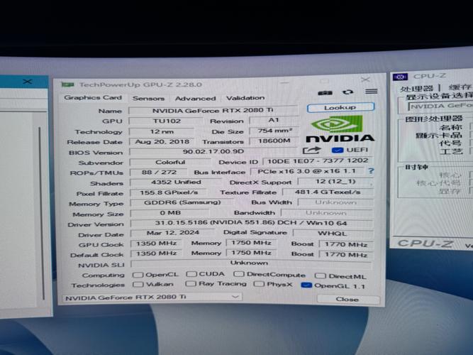Toggle the PhysX checkbox
The width and height of the screenshot is (473, 355).
coord(259,284)
